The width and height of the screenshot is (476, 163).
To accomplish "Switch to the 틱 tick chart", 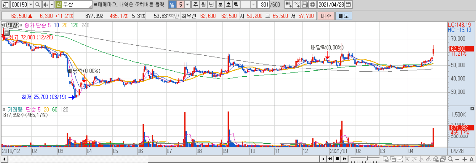I will click(x=236, y=4).
